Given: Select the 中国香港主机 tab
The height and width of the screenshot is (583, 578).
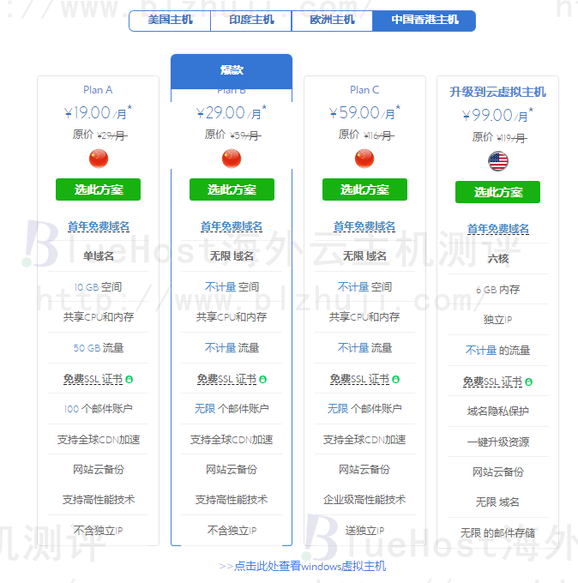Looking at the screenshot, I should pos(424,21).
